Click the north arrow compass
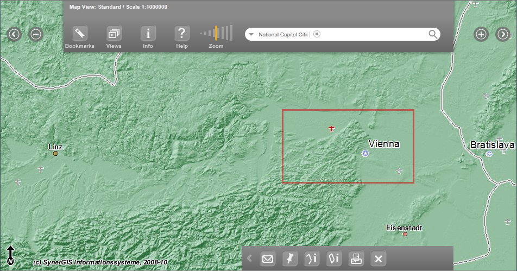 pyautogui.click(x=10, y=255)
